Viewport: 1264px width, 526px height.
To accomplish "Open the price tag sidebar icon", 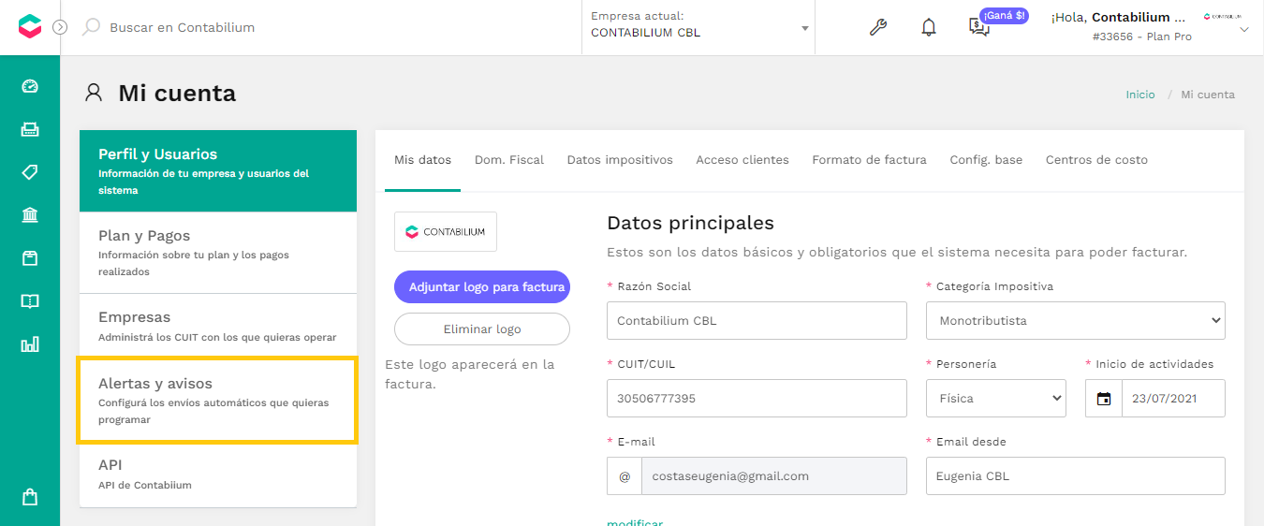I will [x=30, y=172].
